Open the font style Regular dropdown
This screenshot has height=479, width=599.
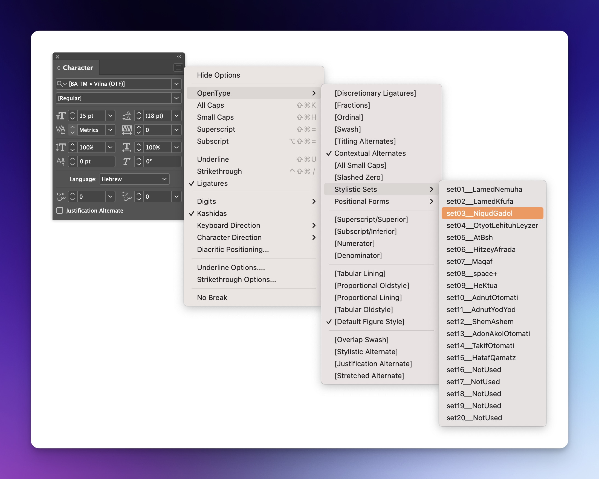(176, 98)
